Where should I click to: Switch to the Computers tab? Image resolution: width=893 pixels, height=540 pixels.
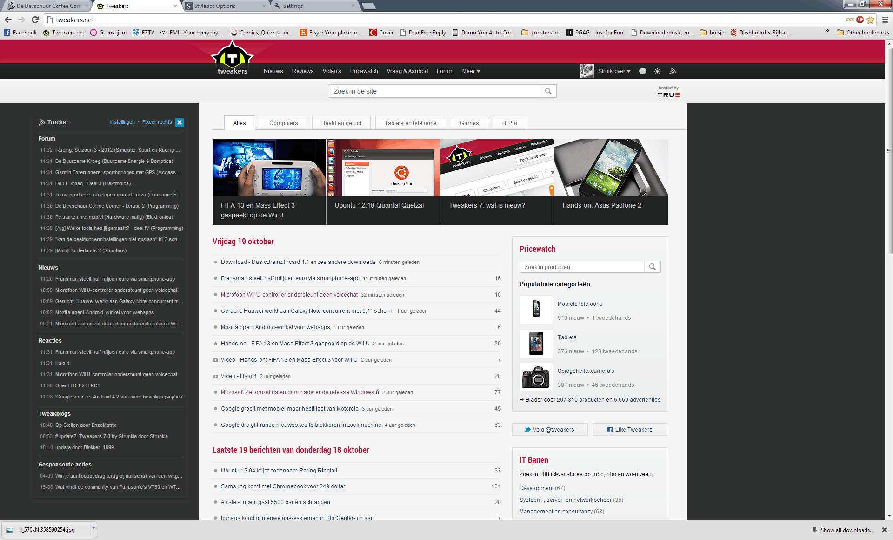coord(283,123)
